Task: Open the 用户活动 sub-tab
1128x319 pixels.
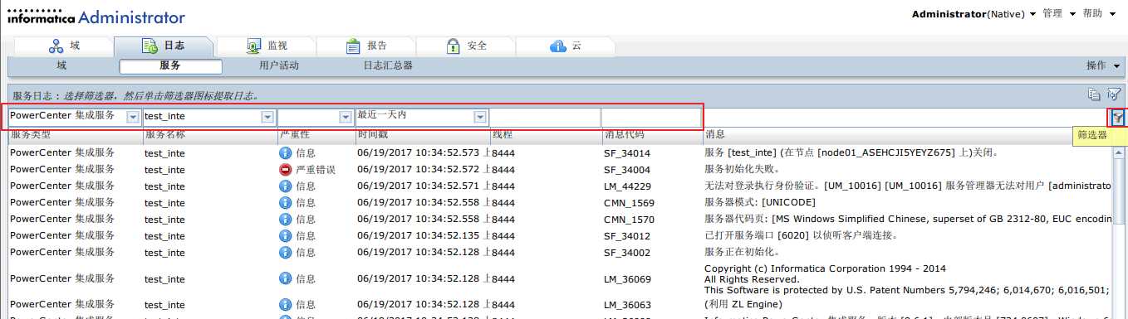Action: [279, 65]
